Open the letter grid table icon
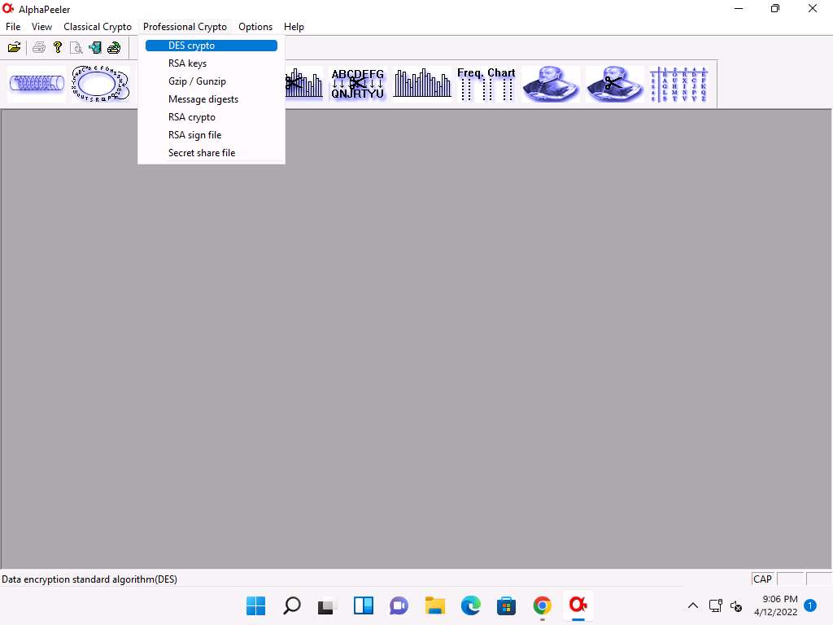This screenshot has width=833, height=625. (x=678, y=84)
